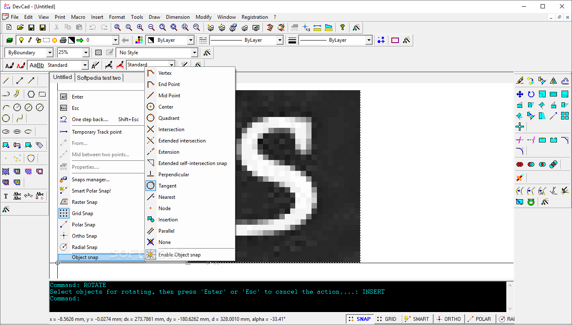This screenshot has width=572, height=325.
Task: Click the hatch pattern icon beside 25%
Action: click(x=98, y=53)
